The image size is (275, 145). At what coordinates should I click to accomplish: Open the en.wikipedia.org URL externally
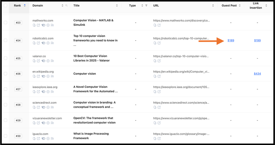coord(159,76)
